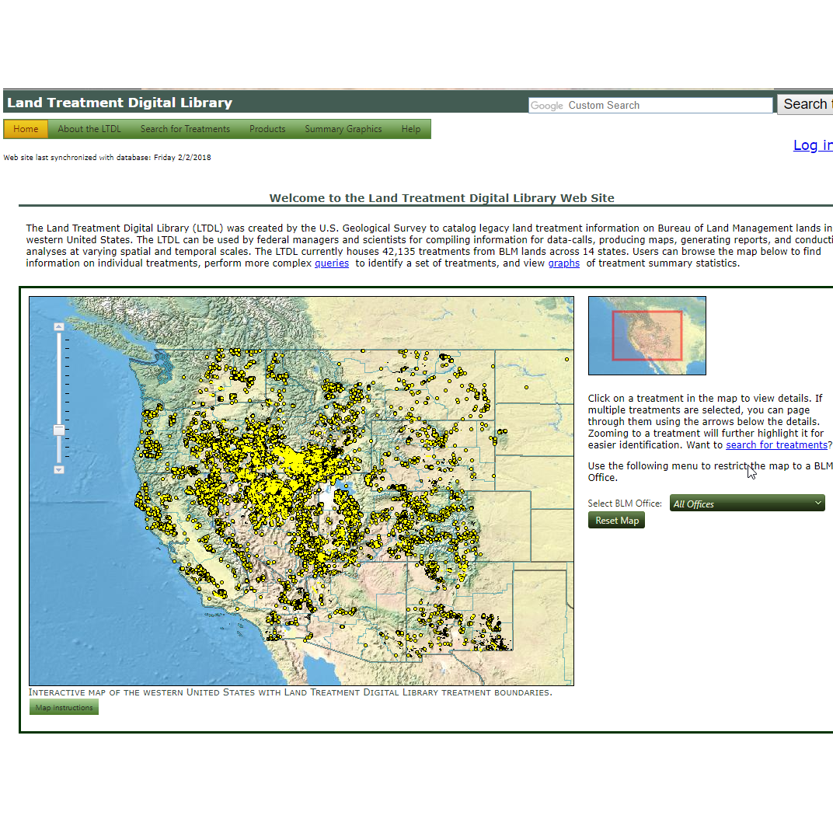
Task: Click the Reset Map button
Action: [x=616, y=520]
